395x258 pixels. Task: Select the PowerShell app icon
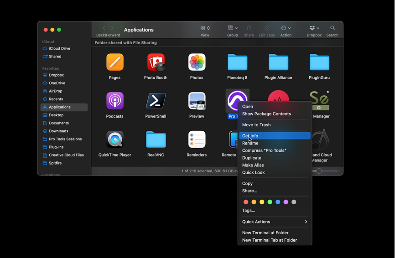coord(156,101)
